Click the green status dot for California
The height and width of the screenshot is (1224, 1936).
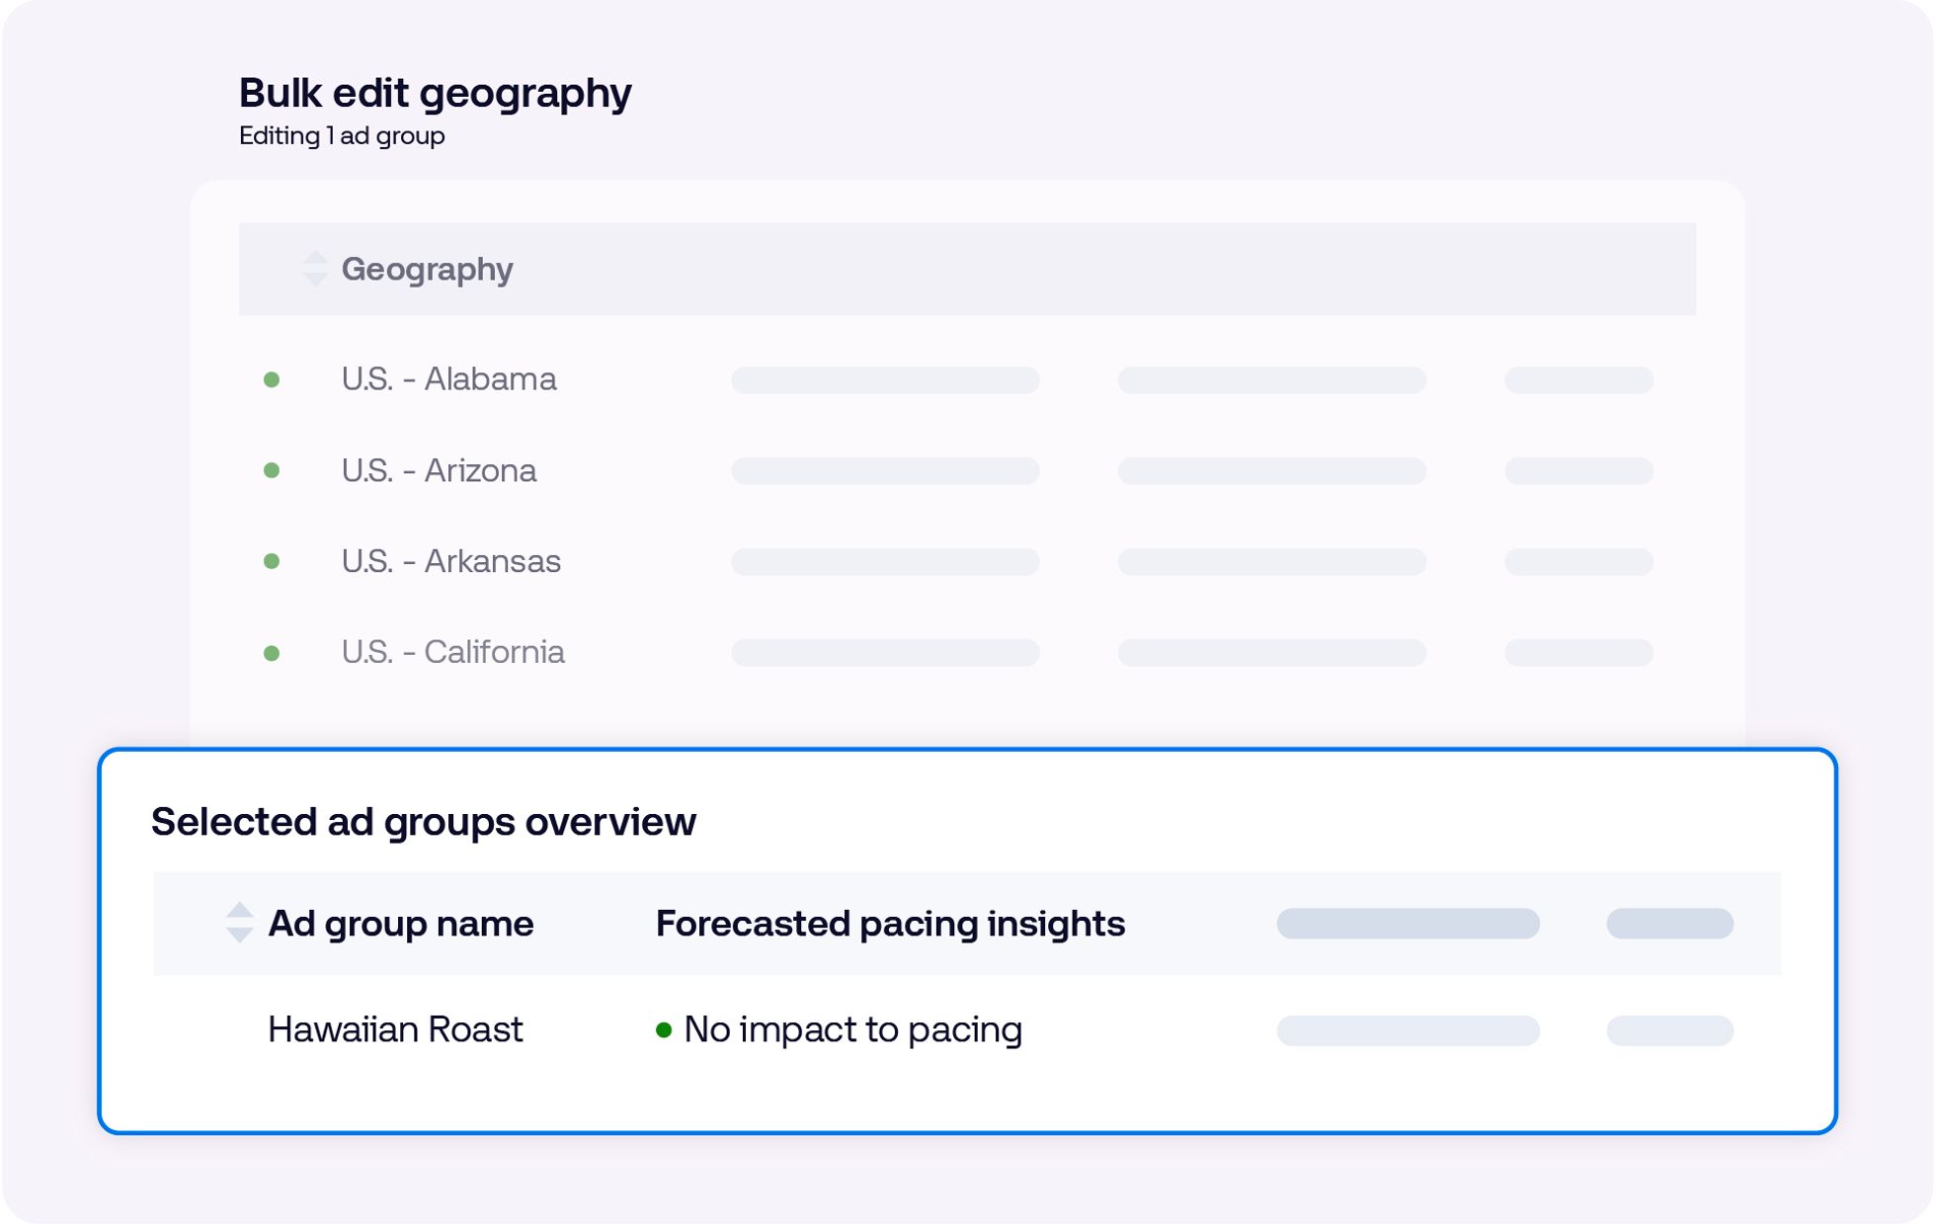pyautogui.click(x=272, y=653)
